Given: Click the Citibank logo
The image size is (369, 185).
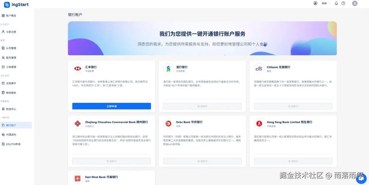Looking at the screenshot, I should [259, 69].
